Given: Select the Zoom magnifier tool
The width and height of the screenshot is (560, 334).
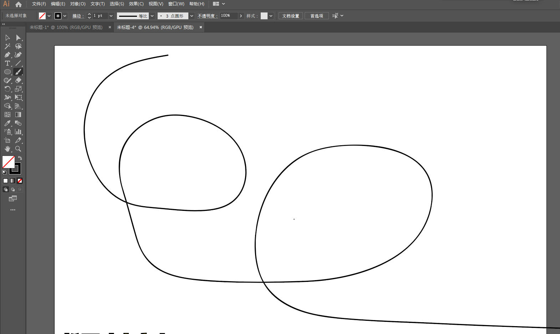Looking at the screenshot, I should 18,149.
